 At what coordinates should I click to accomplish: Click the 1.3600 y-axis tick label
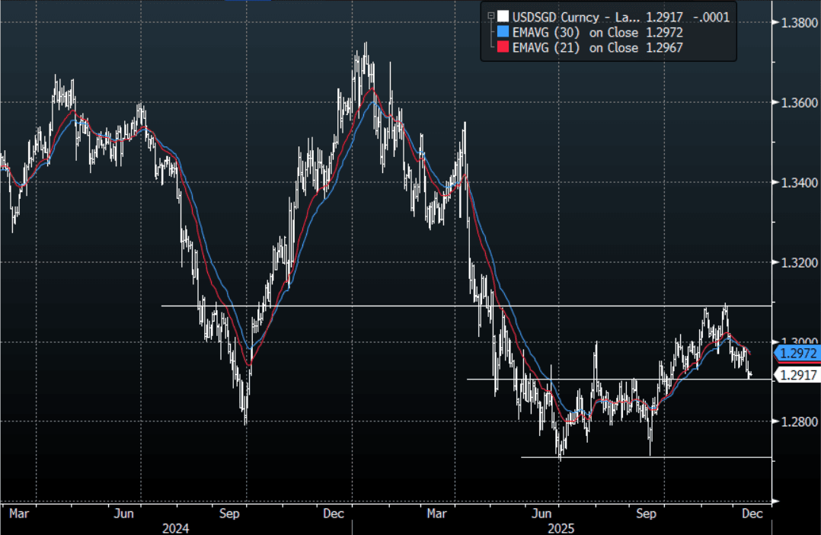coord(796,103)
